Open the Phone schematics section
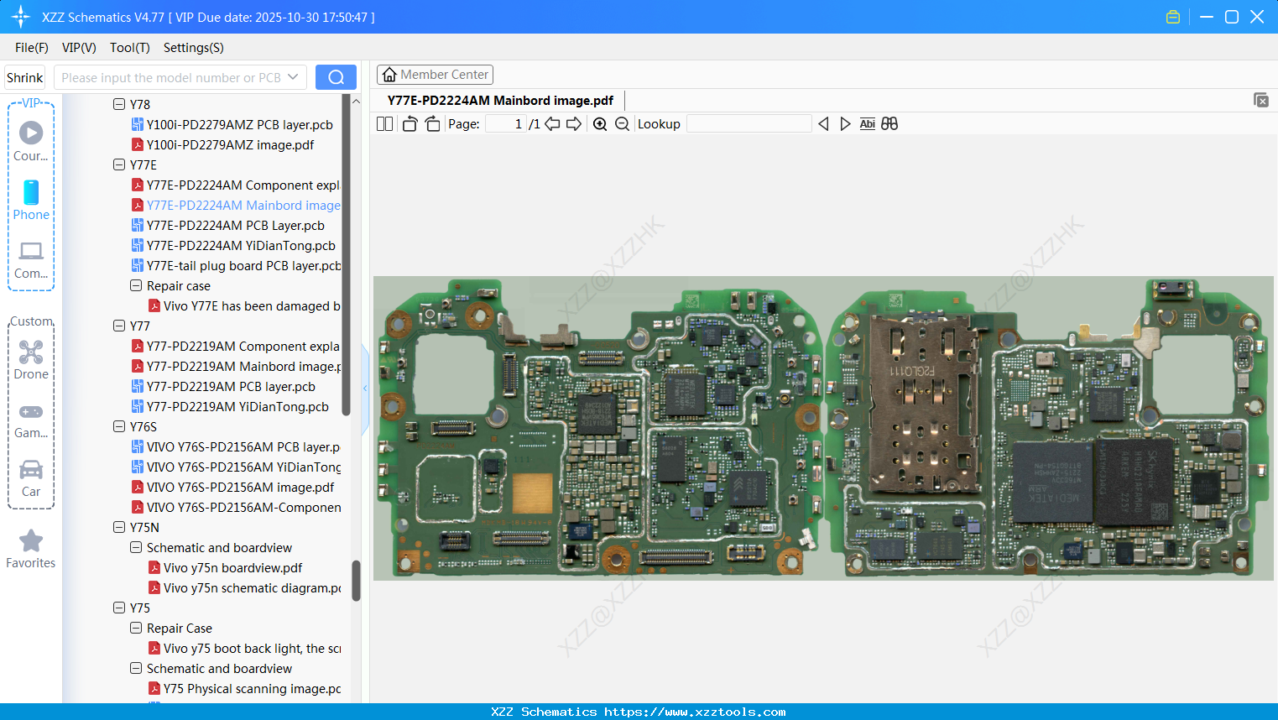 pos(30,196)
